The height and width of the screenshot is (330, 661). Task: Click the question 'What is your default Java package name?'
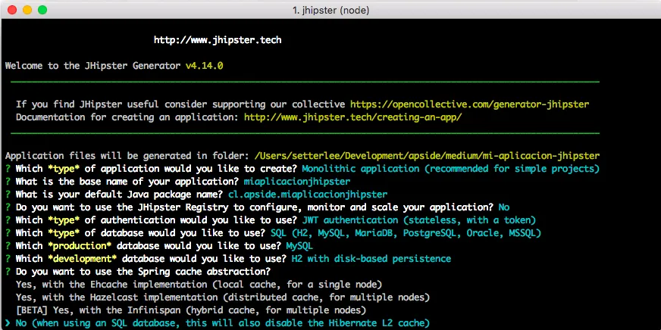[119, 195]
